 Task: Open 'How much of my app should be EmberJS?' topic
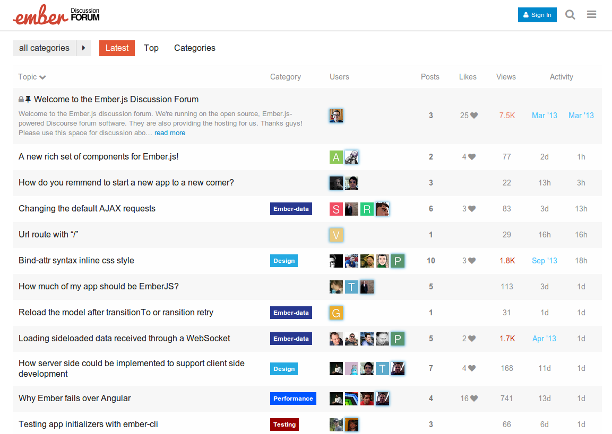98,286
